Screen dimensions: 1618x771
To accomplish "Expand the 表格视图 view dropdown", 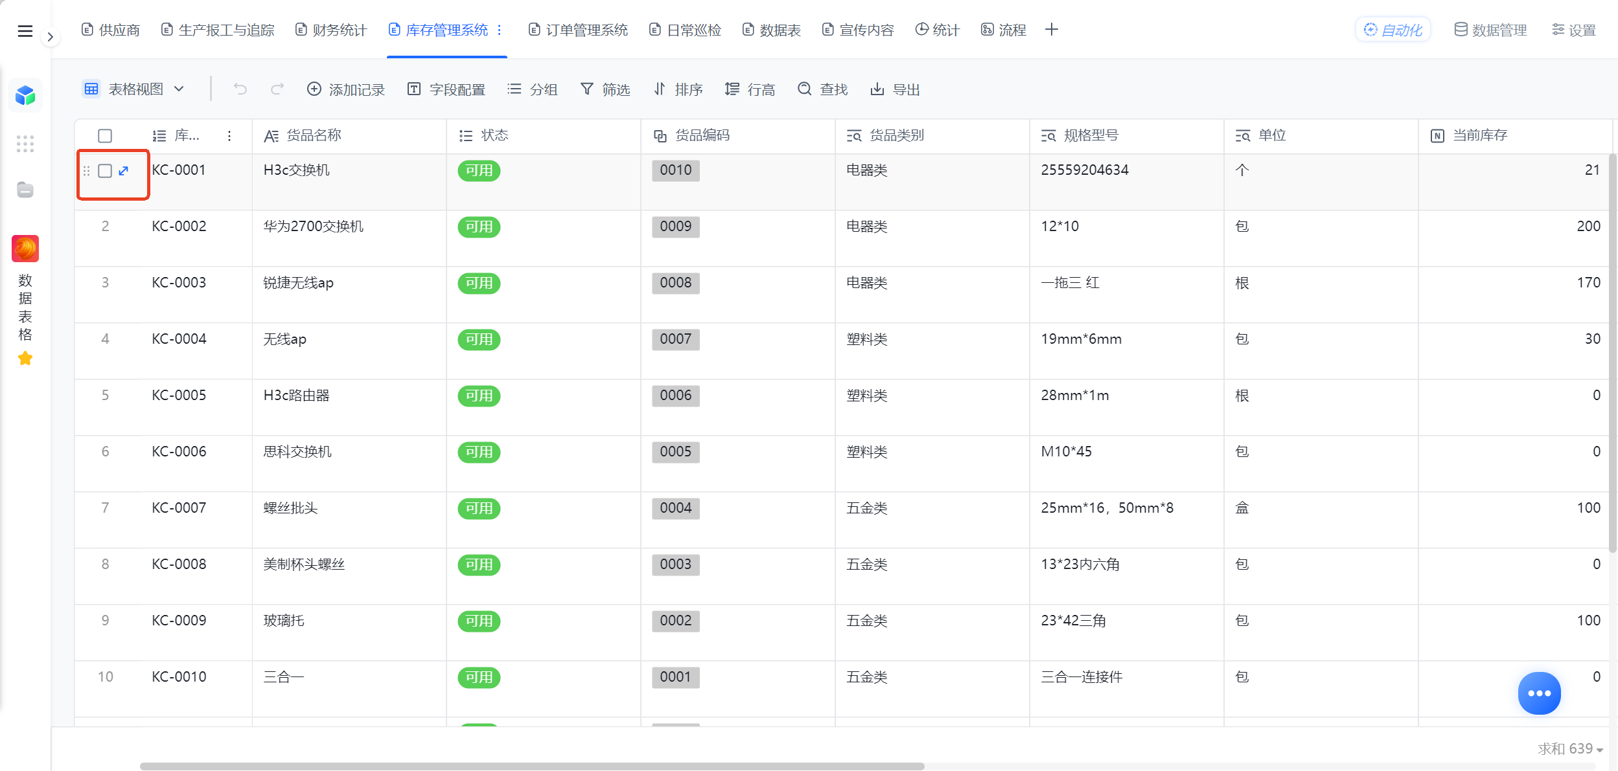I will [x=135, y=89].
